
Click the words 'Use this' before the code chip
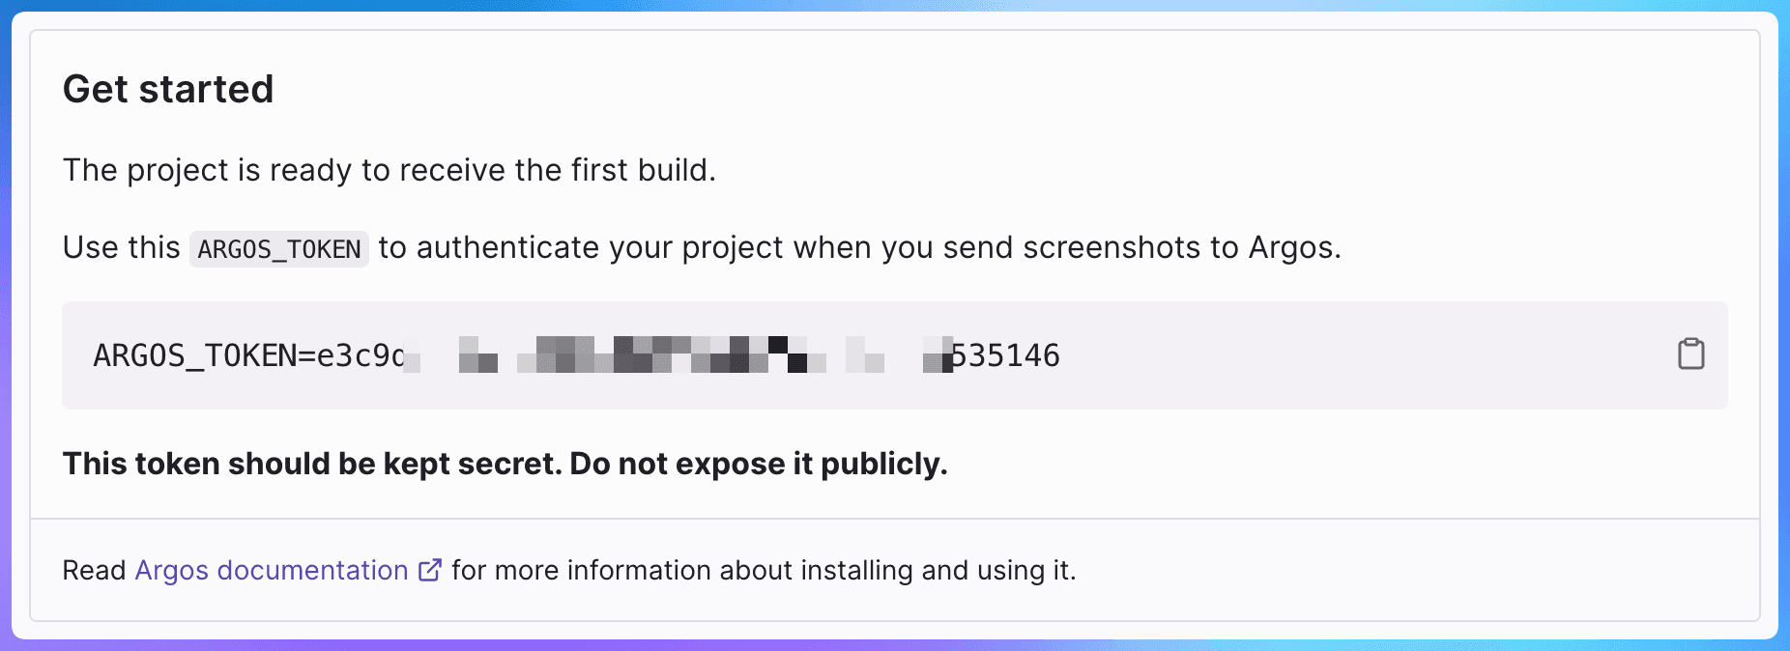pos(122,247)
